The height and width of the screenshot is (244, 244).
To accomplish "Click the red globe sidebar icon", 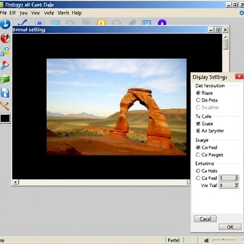I will [x=5, y=38].
